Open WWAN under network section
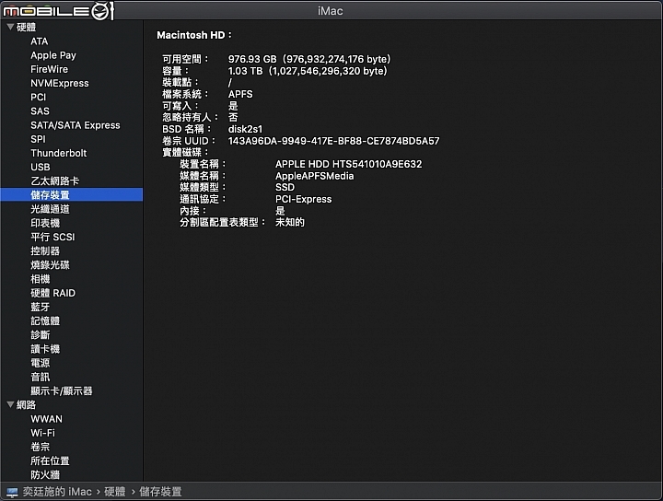 click(47, 419)
